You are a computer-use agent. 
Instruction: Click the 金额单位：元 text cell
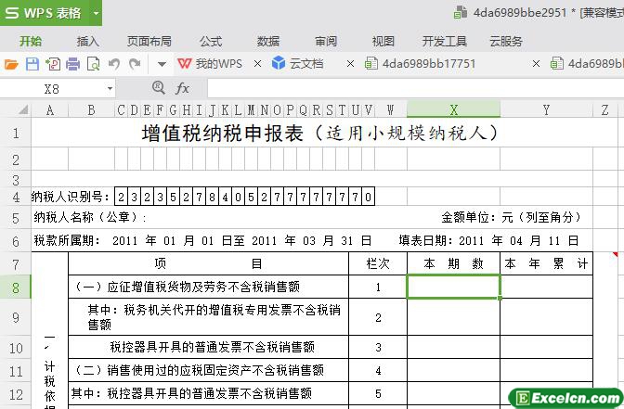point(511,217)
